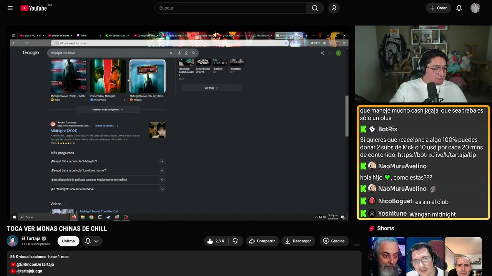Open the channel notification bell dropdown

click(92, 241)
